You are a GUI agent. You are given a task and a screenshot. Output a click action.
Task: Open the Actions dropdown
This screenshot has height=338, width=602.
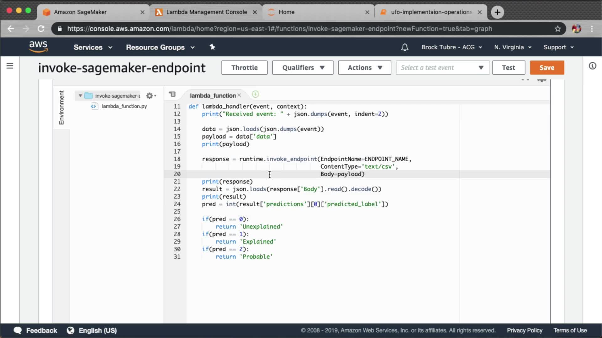(x=364, y=68)
